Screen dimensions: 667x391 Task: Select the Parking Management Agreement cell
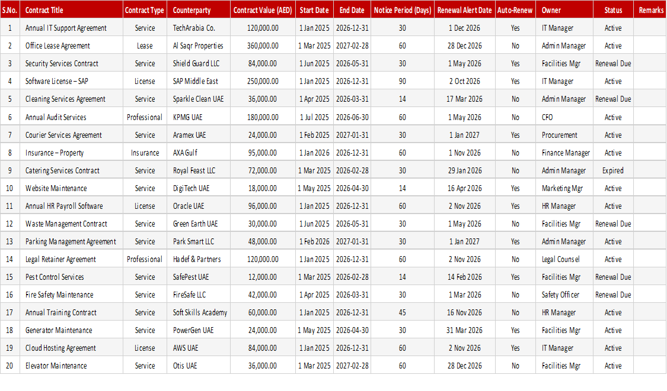[x=72, y=241]
